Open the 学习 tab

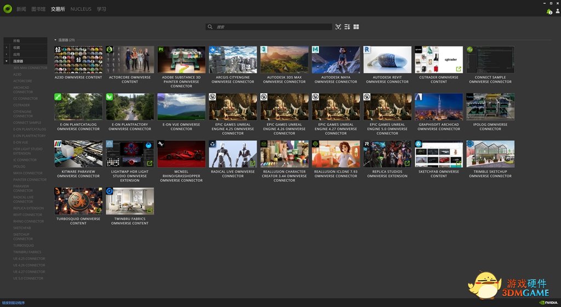pos(101,9)
